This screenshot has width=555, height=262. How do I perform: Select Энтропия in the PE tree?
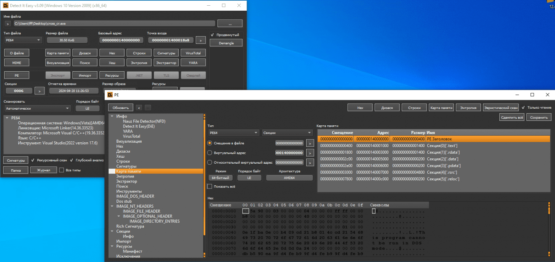click(125, 176)
